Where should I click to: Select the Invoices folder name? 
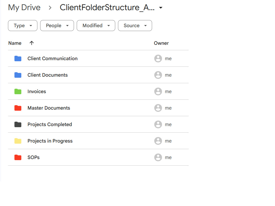pos(37,91)
